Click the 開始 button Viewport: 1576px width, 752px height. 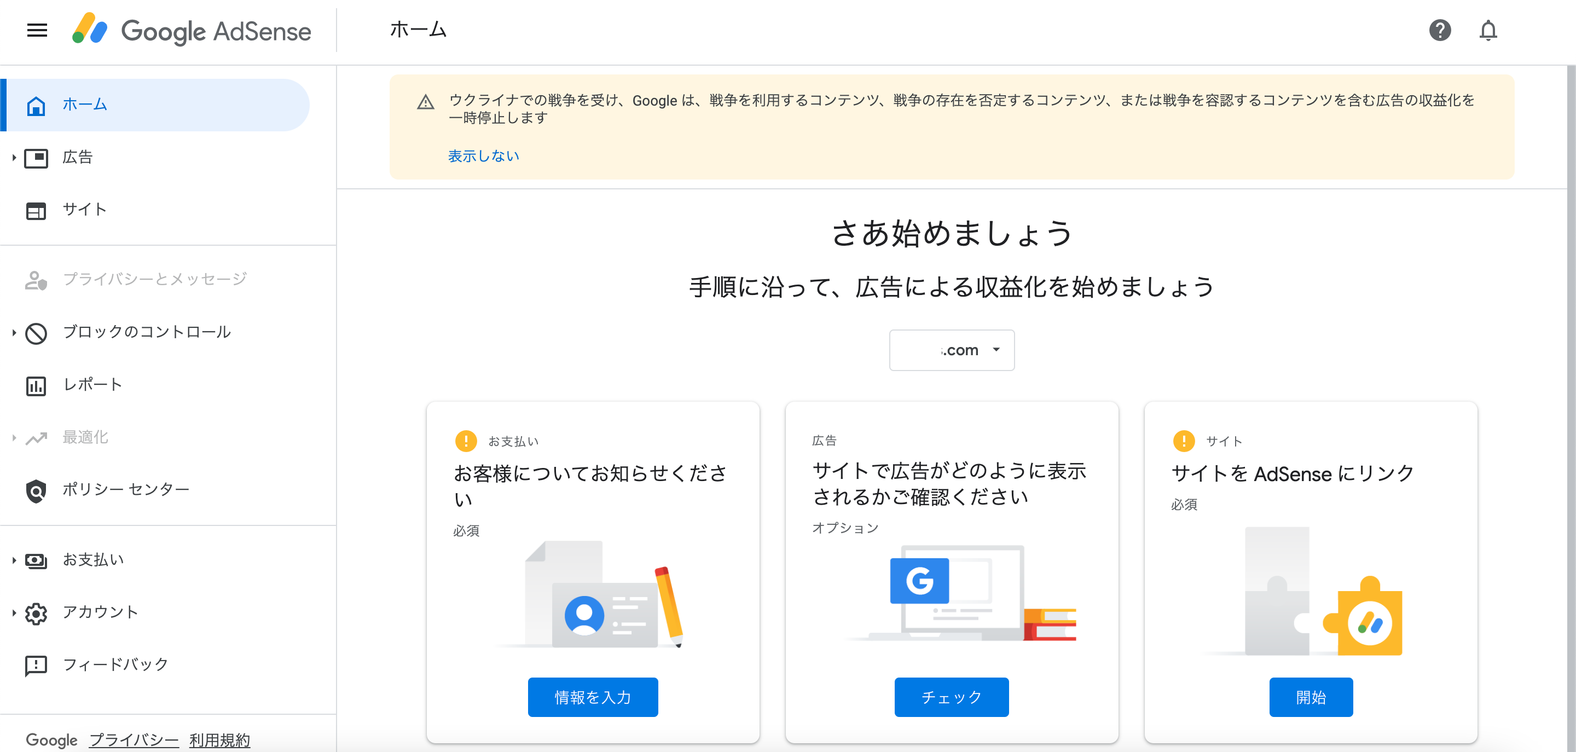pos(1311,697)
